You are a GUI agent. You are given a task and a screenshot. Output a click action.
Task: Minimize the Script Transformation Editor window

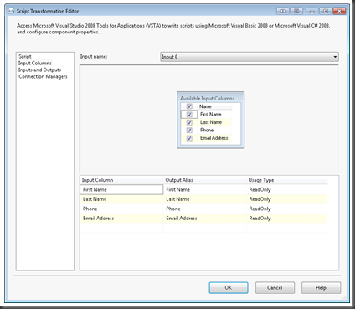pyautogui.click(x=312, y=11)
